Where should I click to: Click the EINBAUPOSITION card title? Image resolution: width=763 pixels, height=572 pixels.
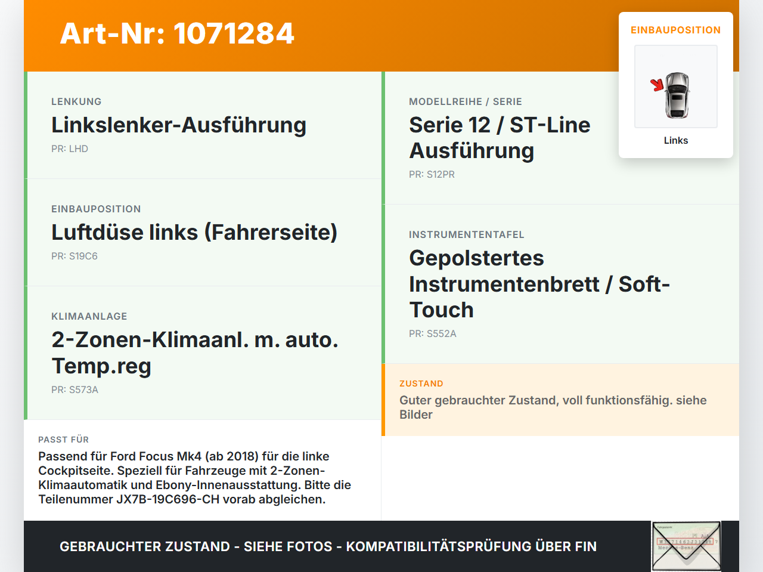[676, 30]
